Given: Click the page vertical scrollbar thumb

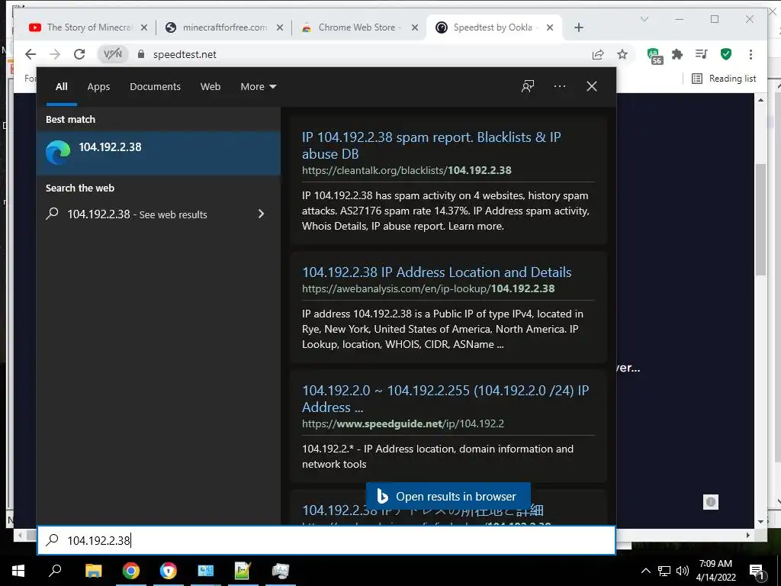Looking at the screenshot, I should point(760,219).
